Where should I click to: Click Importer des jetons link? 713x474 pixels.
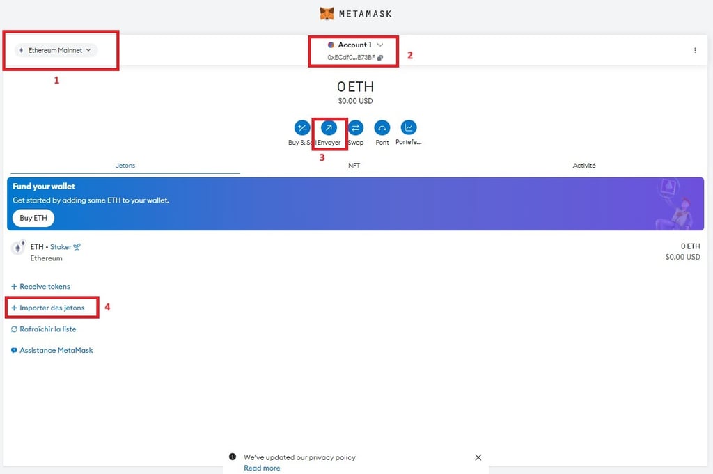[x=48, y=308]
